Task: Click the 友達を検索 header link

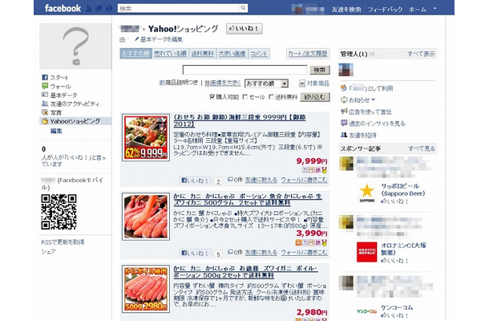Action: click(346, 10)
